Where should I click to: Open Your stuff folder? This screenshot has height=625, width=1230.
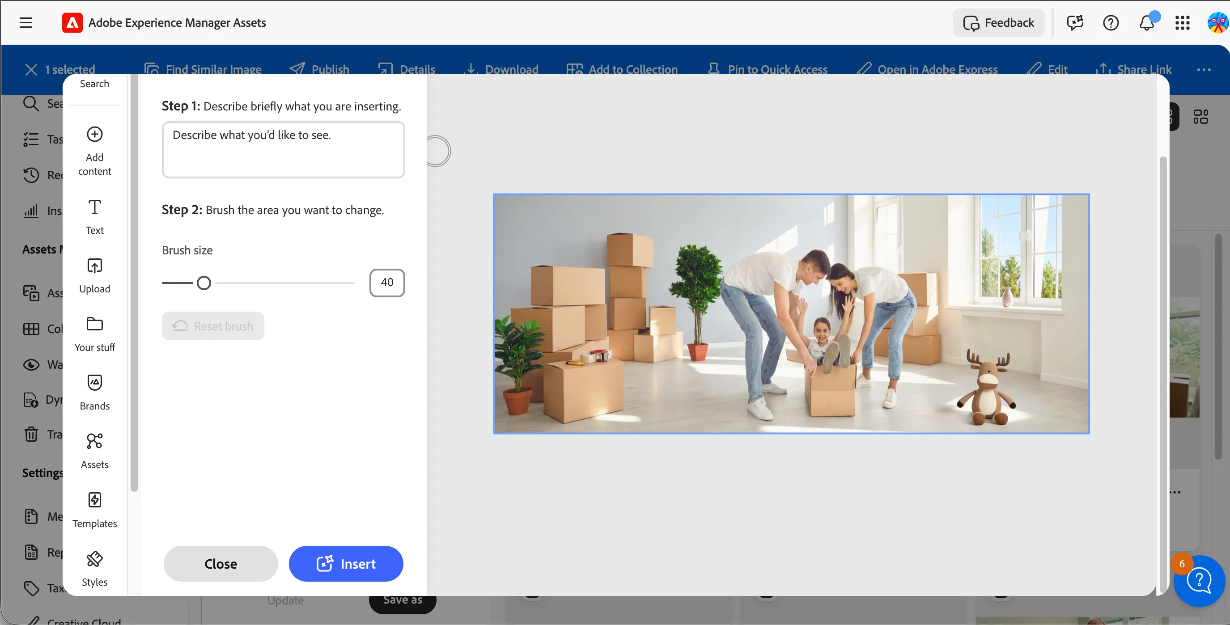coord(94,334)
